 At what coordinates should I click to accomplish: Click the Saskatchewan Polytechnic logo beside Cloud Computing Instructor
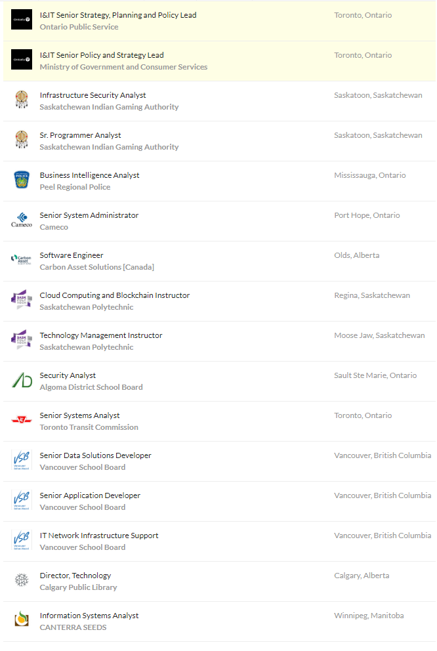coord(22,300)
